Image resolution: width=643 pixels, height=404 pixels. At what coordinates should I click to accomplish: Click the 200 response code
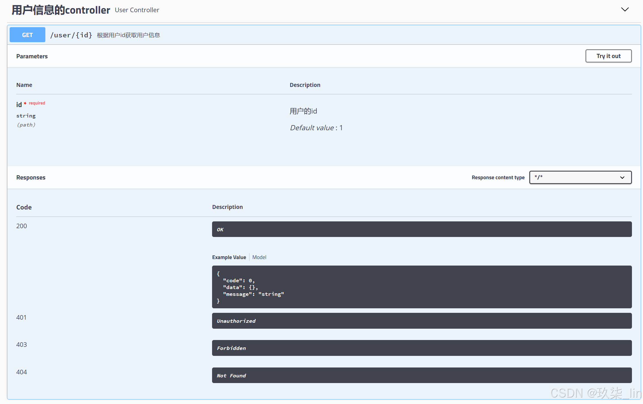coord(22,226)
